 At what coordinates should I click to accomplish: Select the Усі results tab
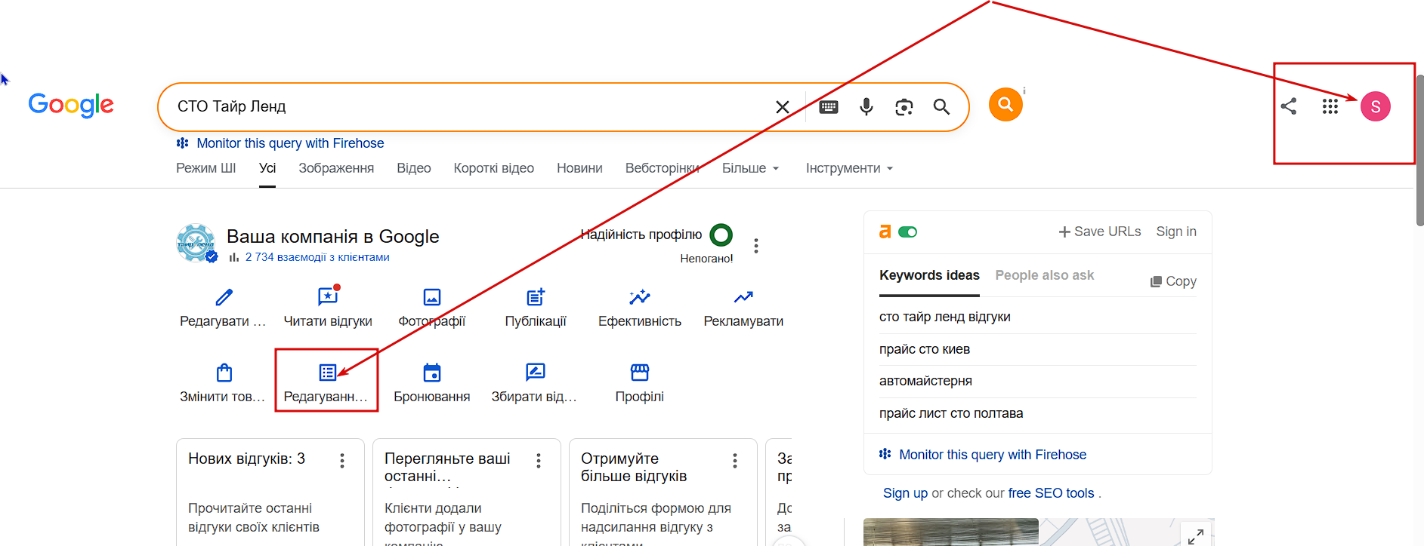267,168
